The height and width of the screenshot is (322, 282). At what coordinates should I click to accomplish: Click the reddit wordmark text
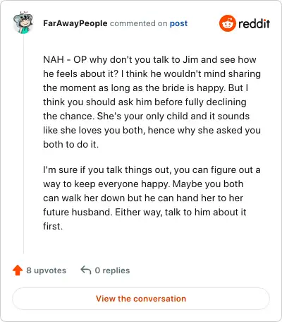(x=254, y=23)
